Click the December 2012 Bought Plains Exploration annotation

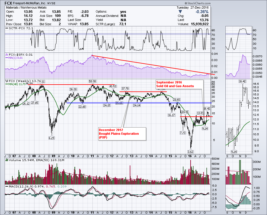tap(122, 134)
